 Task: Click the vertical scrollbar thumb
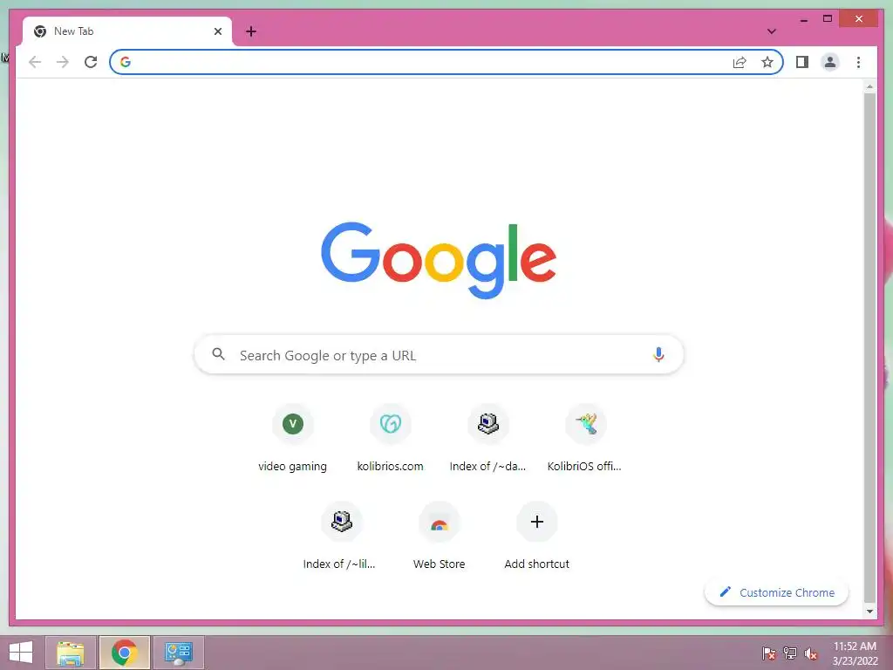click(x=869, y=347)
